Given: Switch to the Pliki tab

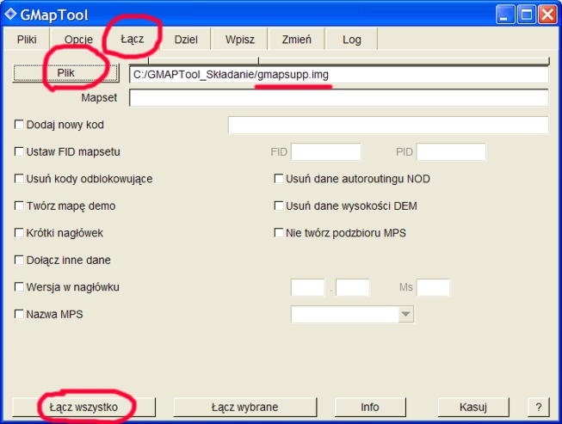Looking at the screenshot, I should [27, 40].
